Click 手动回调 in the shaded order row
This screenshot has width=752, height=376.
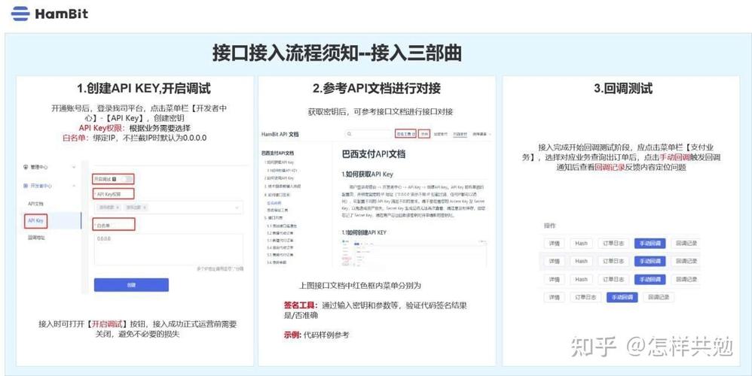coord(650,261)
